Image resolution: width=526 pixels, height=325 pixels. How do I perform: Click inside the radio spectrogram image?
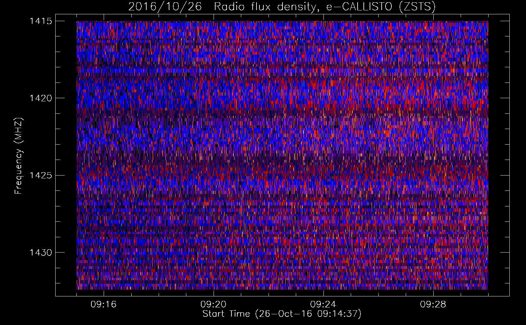pyautogui.click(x=282, y=155)
